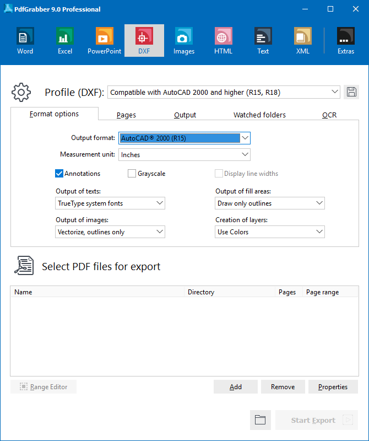The width and height of the screenshot is (369, 441).
Task: Toggle the Annotations checkbox
Action: [59, 174]
